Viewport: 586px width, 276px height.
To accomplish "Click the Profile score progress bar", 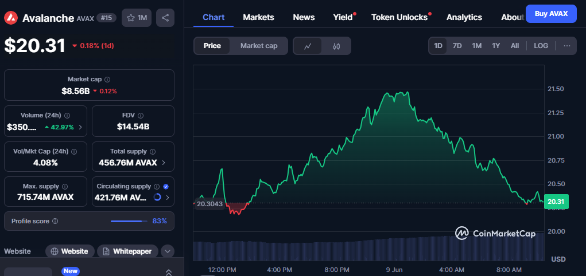I will coord(129,221).
